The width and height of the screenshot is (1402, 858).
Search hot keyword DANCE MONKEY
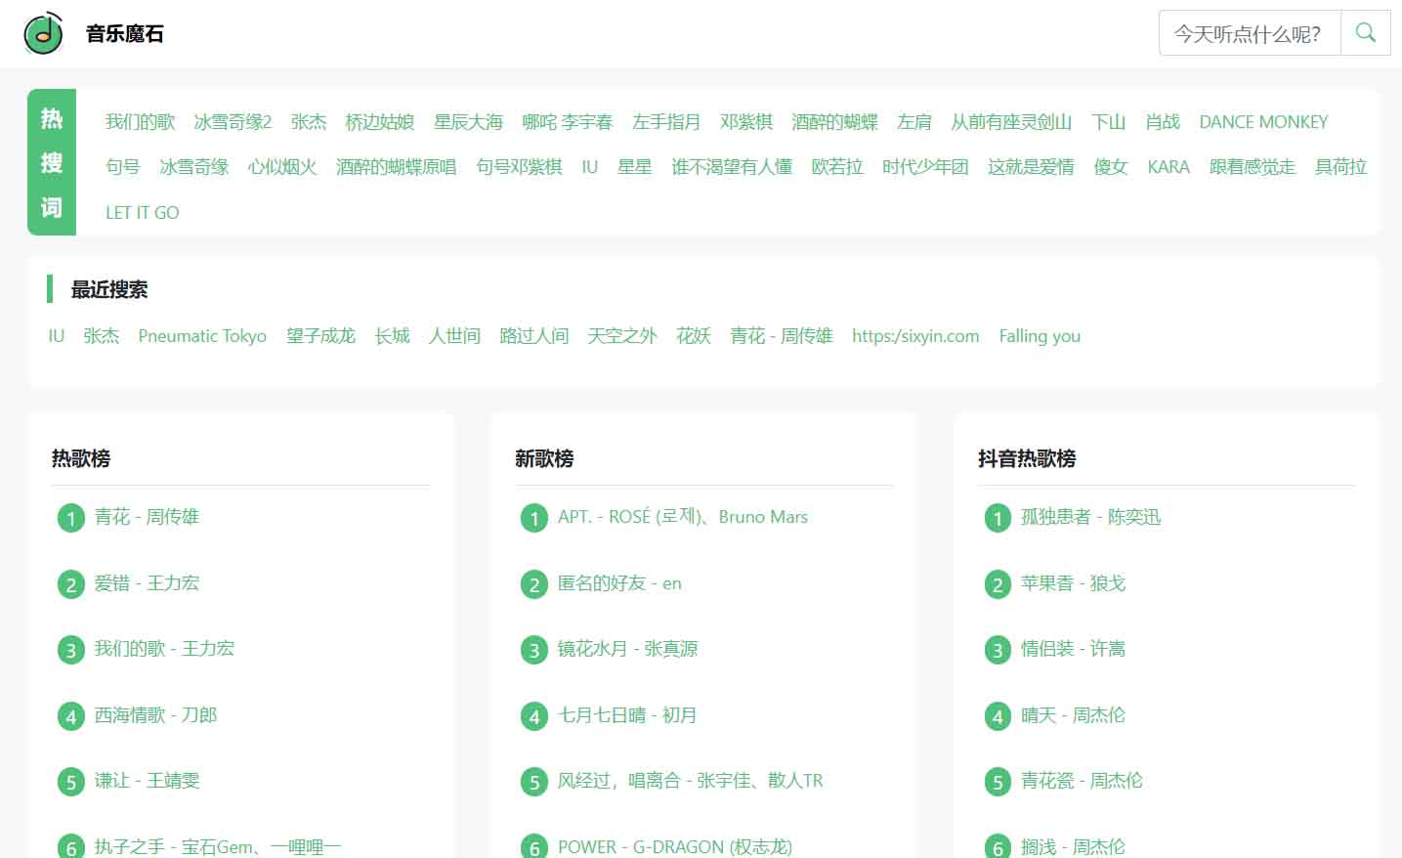(x=1263, y=122)
